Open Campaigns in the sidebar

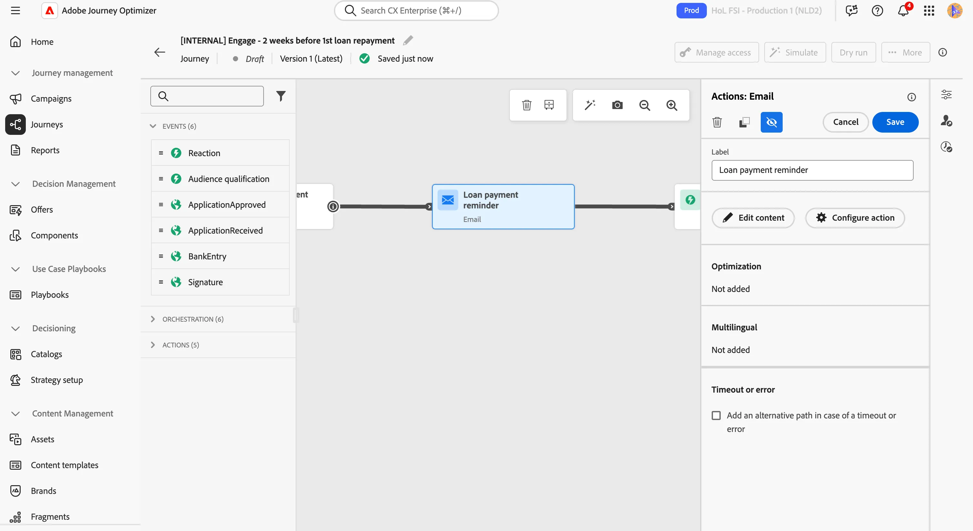pos(51,99)
